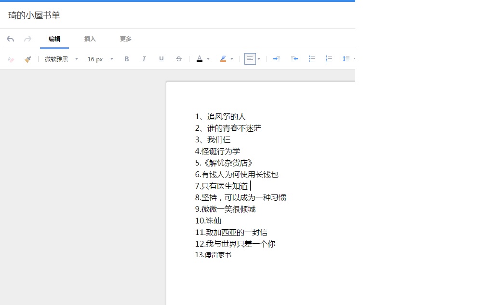This screenshot has height=305, width=482.
Task: Select the format painter brush icon
Action: (27, 59)
